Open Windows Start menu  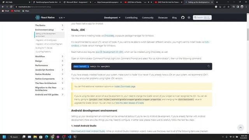[4, 137]
